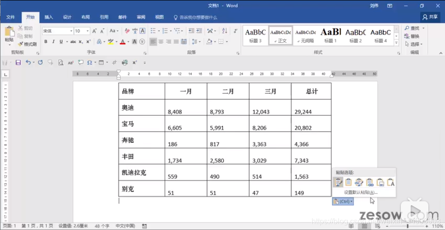Image resolution: width=445 pixels, height=230 pixels.
Task: Switch to 审阅 ribbon tab
Action: pyautogui.click(x=141, y=17)
